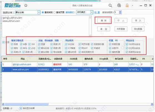Open the gongju.aizhan.com link in results
This screenshot has width=155, height=112.
point(22,64)
